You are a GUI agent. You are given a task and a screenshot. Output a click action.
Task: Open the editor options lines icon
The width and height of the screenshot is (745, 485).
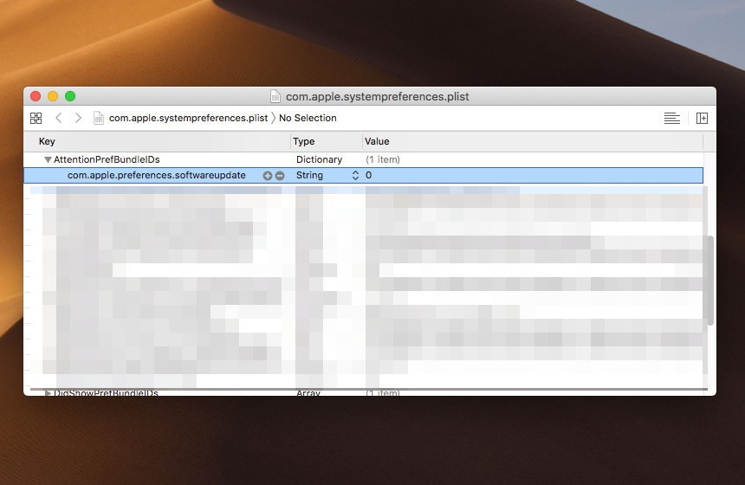point(672,118)
